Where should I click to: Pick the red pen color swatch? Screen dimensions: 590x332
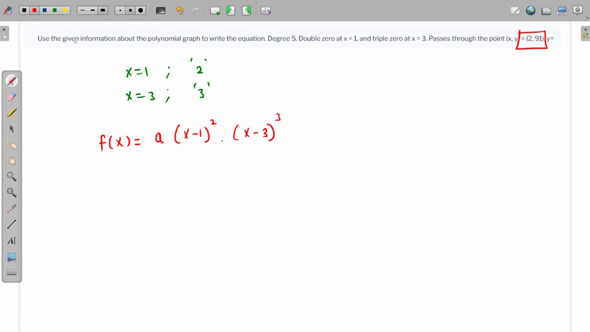(x=34, y=10)
